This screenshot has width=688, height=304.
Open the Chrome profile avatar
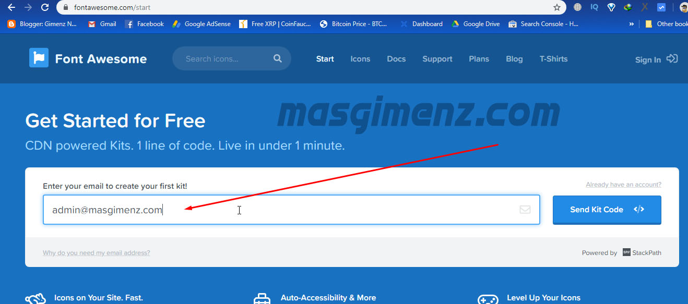point(683,7)
